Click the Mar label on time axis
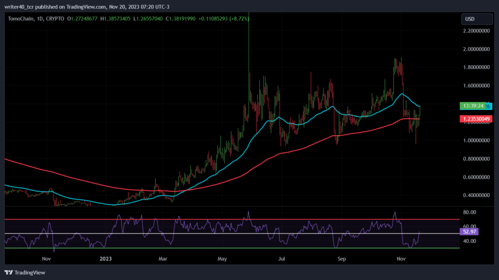Image resolution: width=499 pixels, height=280 pixels. tap(163, 259)
